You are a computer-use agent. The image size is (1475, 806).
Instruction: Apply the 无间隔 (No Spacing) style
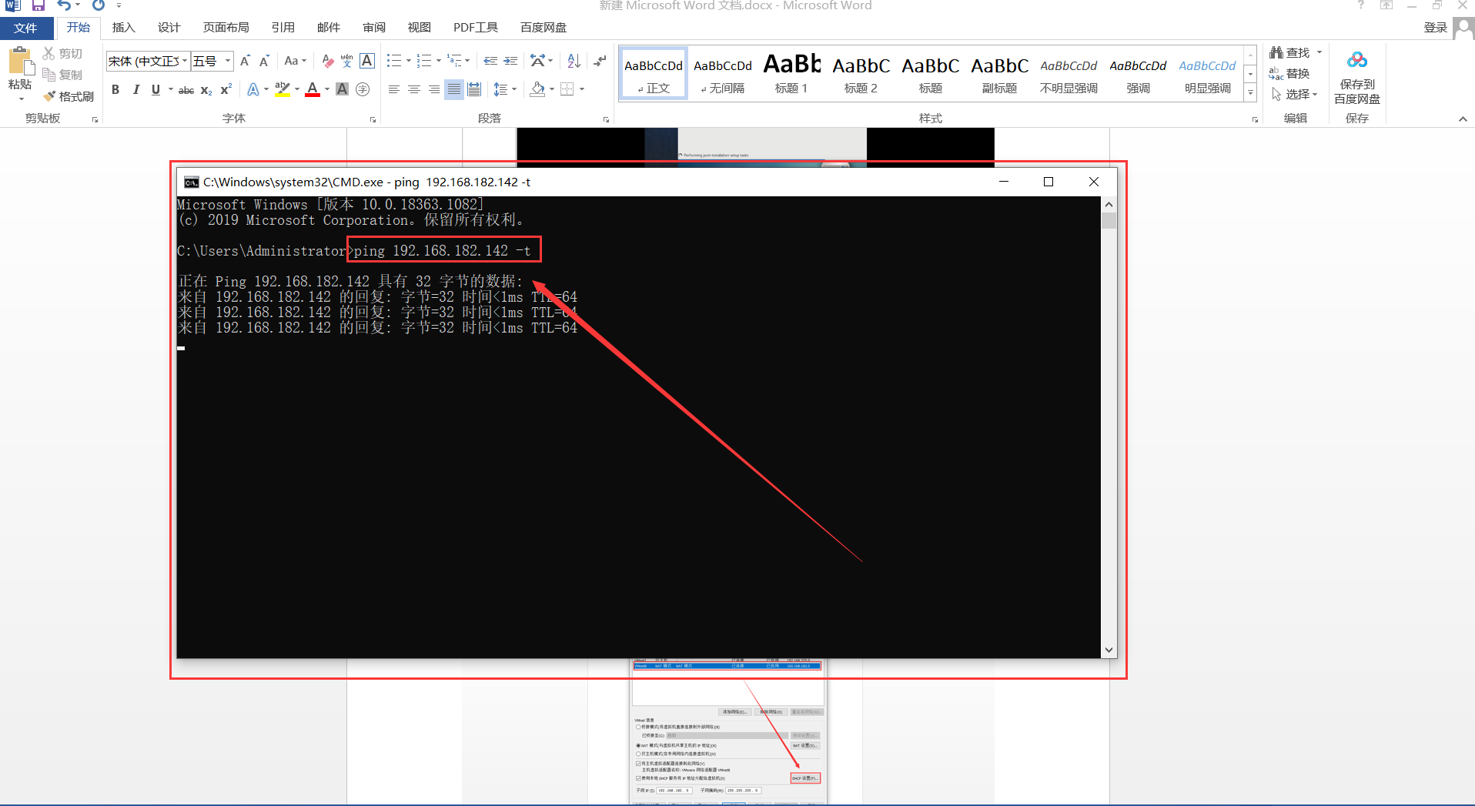[722, 74]
